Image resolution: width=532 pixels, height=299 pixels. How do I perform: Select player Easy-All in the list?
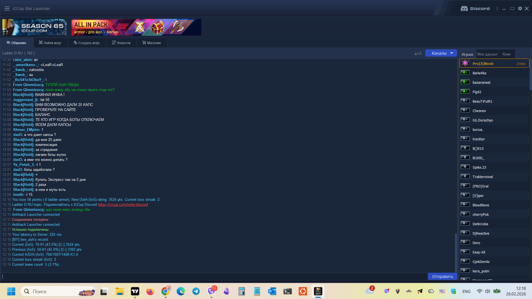[x=494, y=252]
